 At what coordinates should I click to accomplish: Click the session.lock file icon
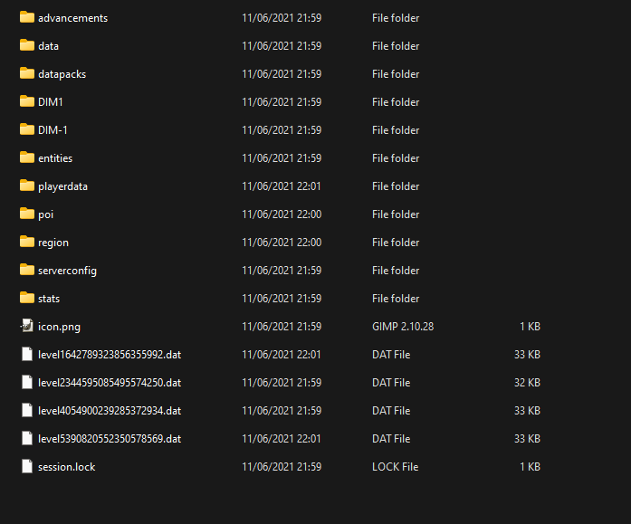(x=26, y=467)
